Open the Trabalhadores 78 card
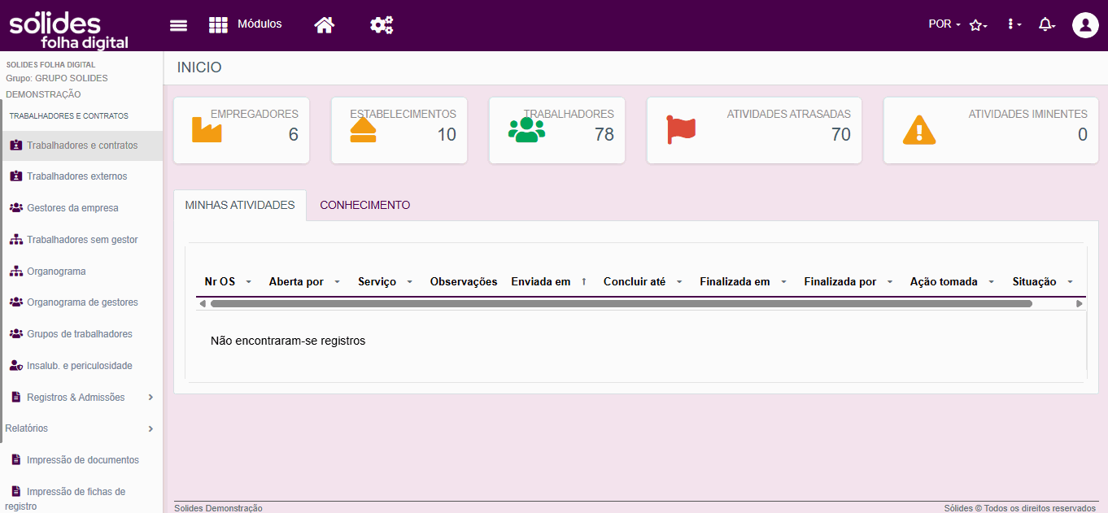1108x513 pixels. tap(557, 130)
